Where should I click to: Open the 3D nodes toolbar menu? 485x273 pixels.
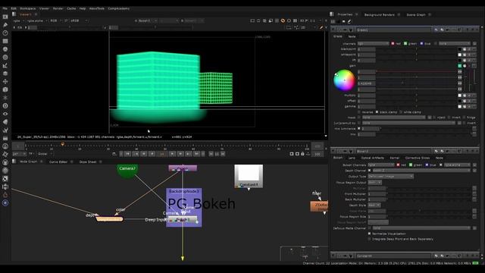click(x=5, y=89)
